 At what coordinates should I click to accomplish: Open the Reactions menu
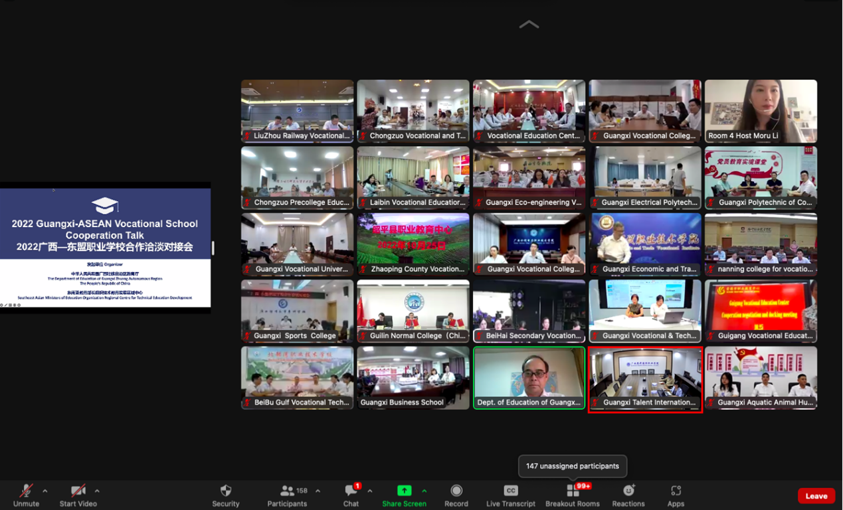[x=628, y=495]
